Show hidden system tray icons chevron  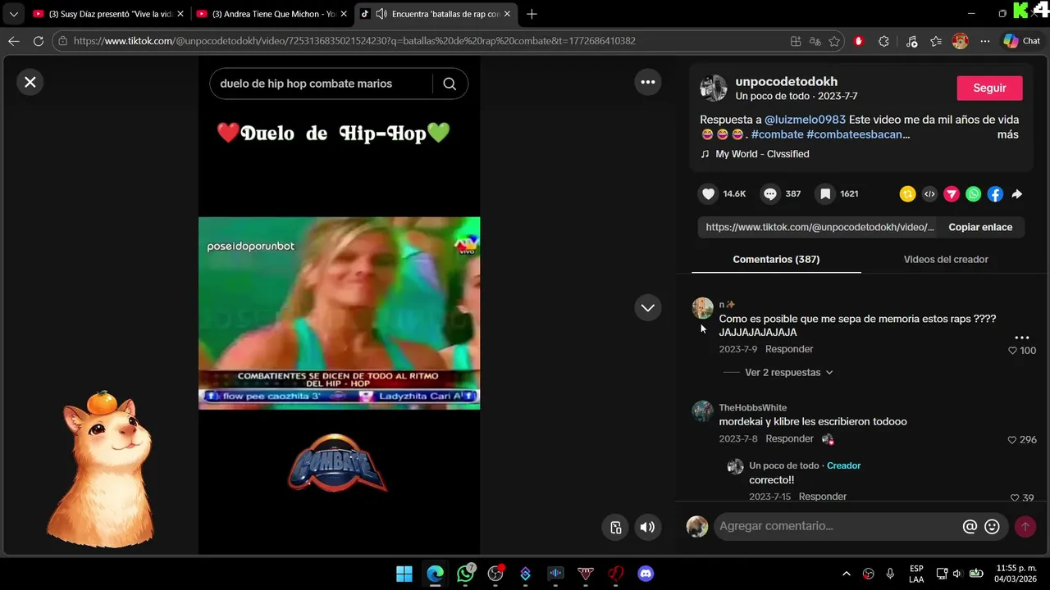tap(847, 574)
